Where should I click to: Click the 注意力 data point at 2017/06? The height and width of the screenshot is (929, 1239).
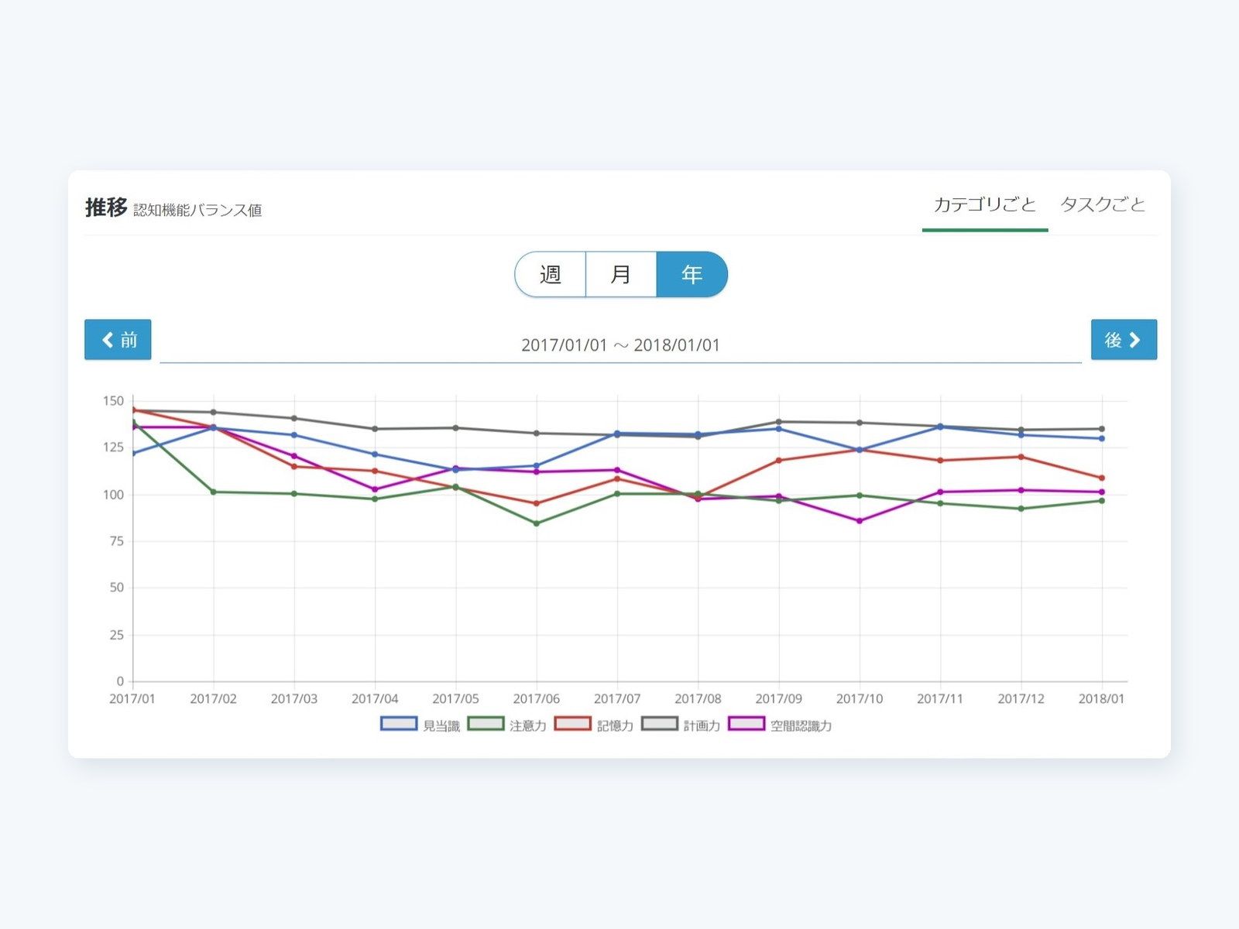[537, 523]
